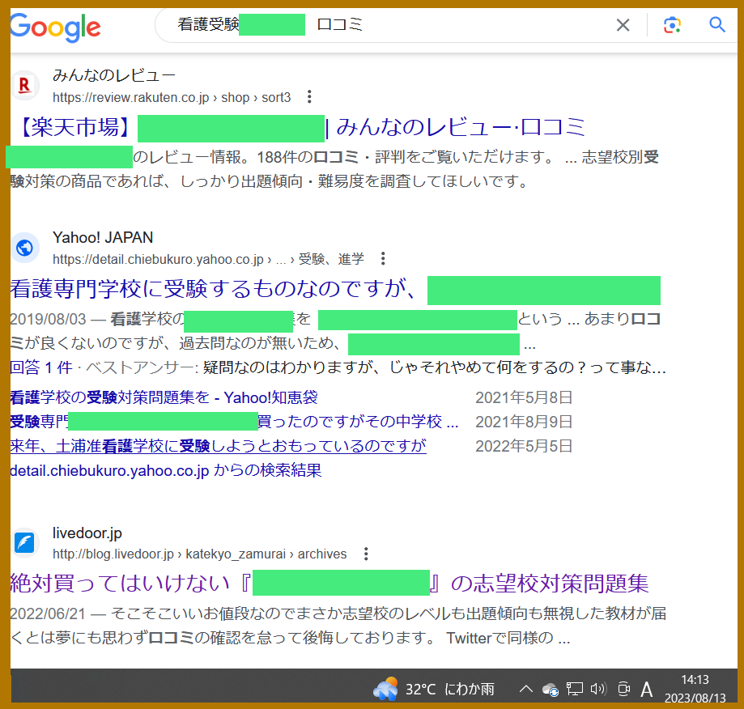This screenshot has height=709, width=744.
Task: Open clock showing 14:13 2023/08/13
Action: (695, 689)
